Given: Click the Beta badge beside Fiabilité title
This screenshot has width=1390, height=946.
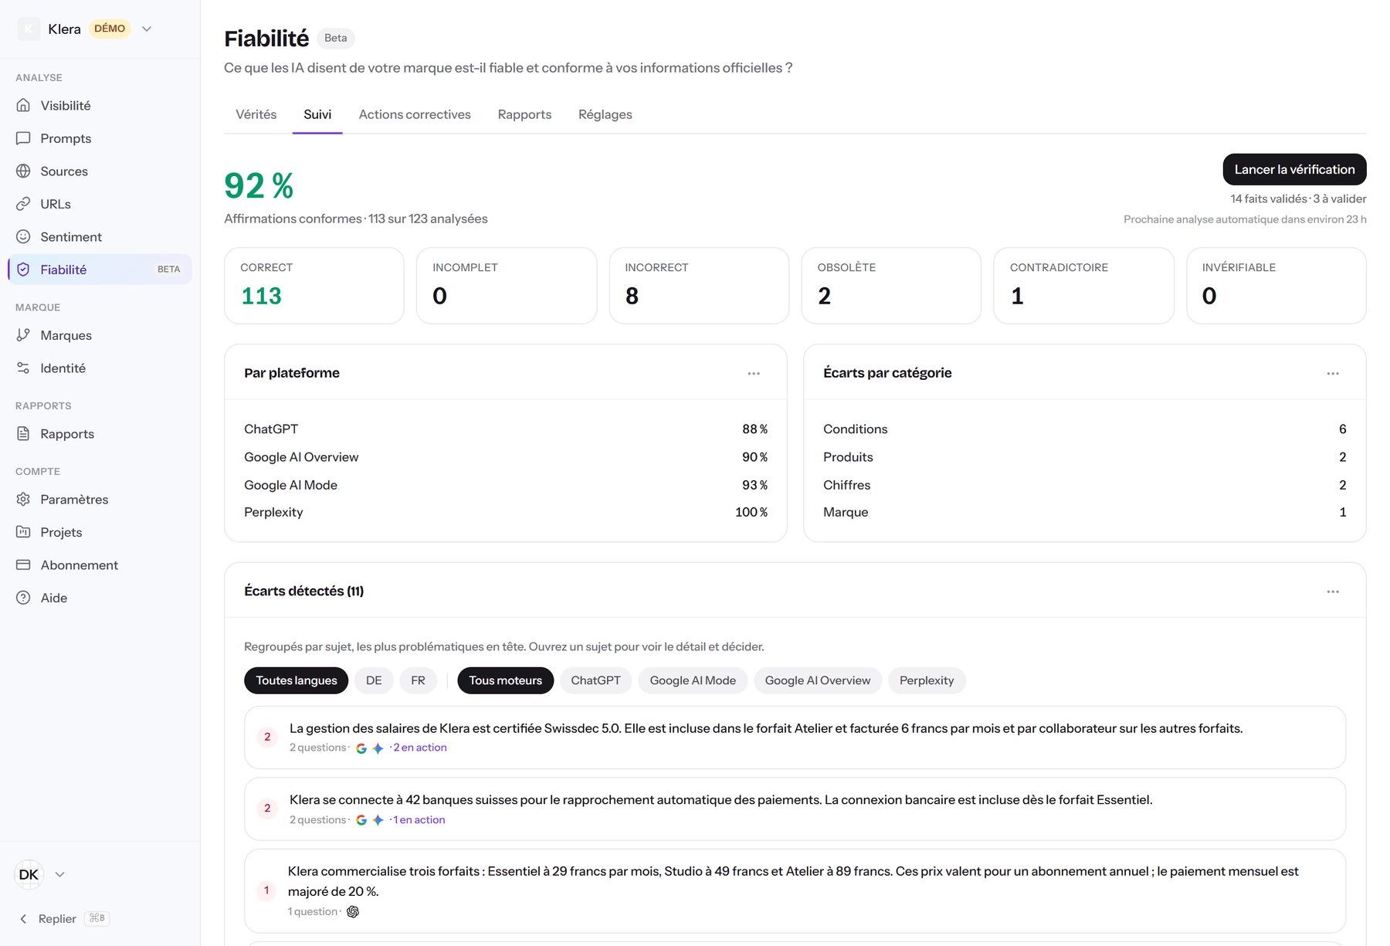Looking at the screenshot, I should coord(336,38).
